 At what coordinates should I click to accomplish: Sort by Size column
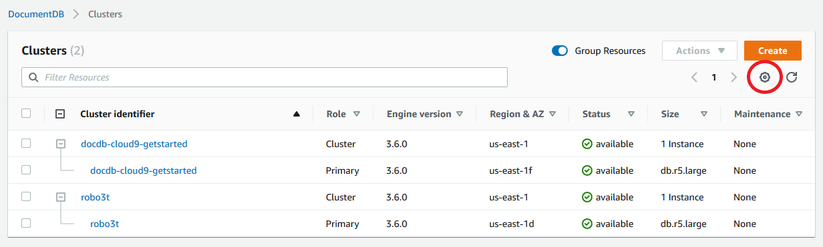click(x=704, y=114)
